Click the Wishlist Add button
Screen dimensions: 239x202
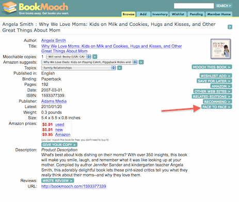(x=216, y=76)
